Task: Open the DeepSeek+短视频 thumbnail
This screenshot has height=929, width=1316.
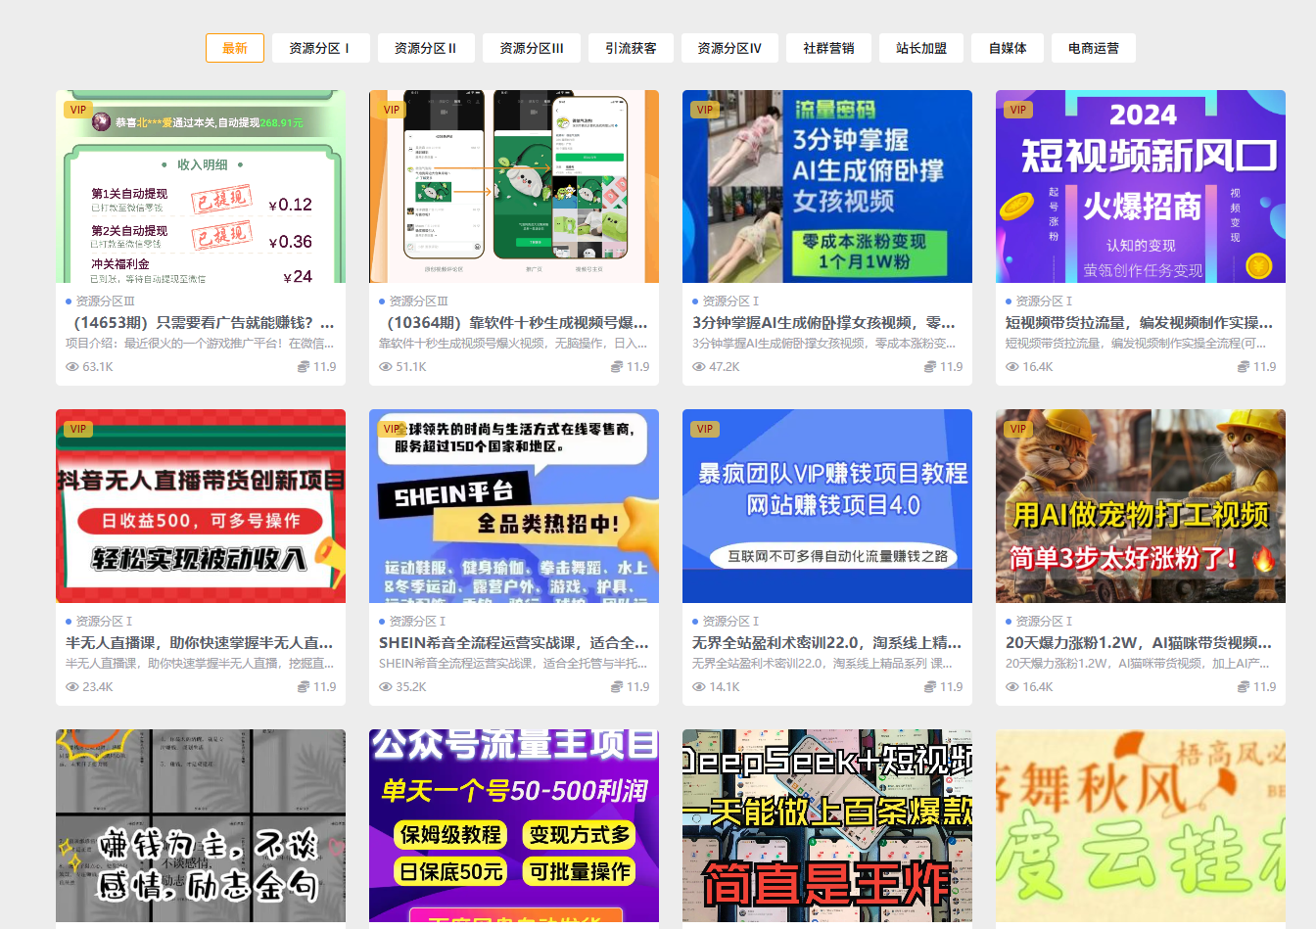Action: tap(827, 825)
